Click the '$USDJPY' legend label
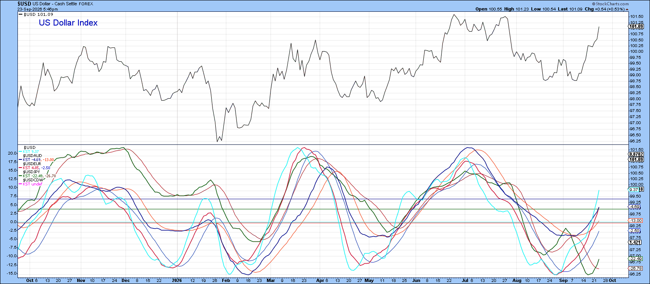Viewport: 650px width, 284px height. coord(32,172)
